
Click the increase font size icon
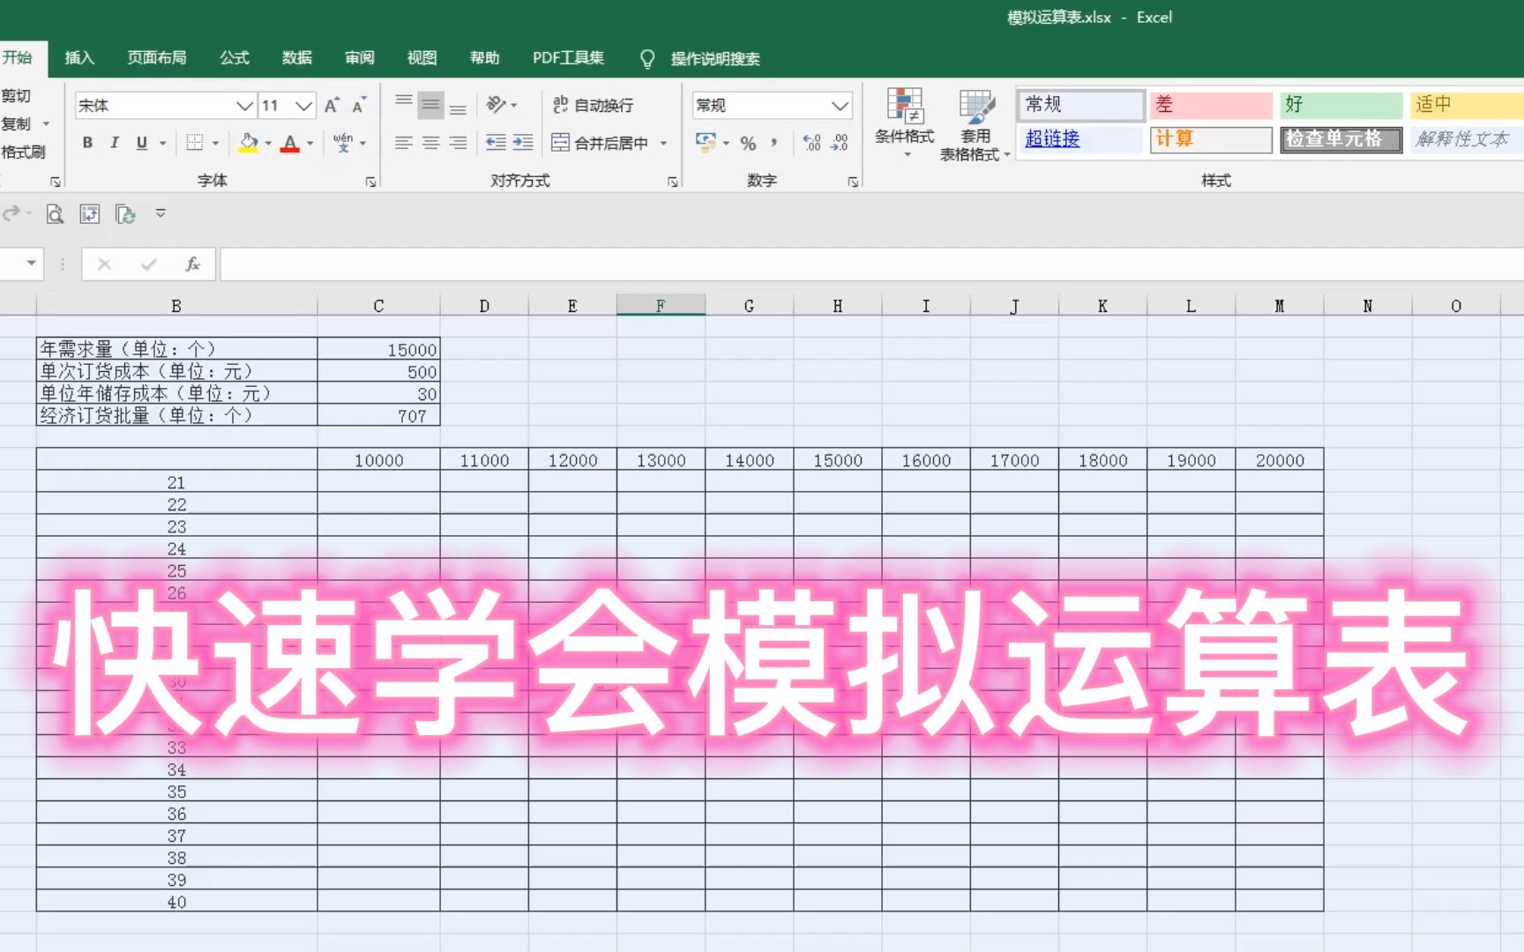pos(332,106)
